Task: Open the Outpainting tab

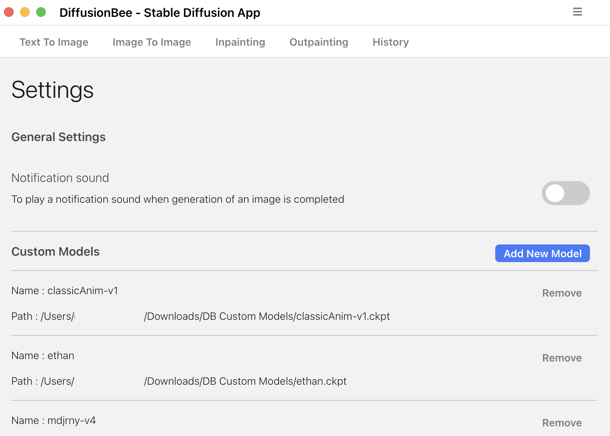Action: 319,42
